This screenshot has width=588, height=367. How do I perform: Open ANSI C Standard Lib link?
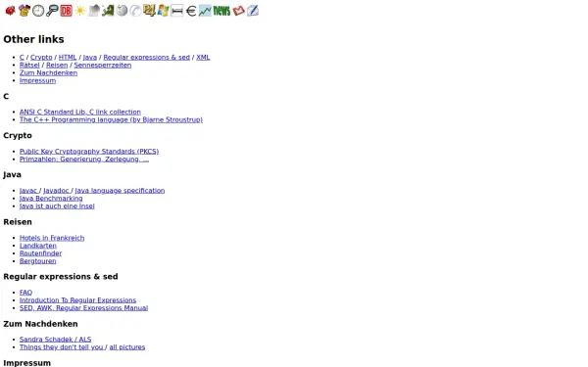80,112
